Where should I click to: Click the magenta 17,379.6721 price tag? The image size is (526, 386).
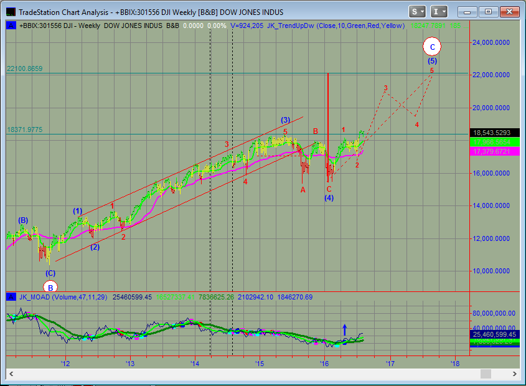[495, 151]
